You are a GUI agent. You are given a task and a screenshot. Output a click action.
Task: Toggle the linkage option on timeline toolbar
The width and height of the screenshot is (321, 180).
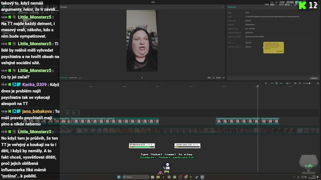tap(281, 83)
